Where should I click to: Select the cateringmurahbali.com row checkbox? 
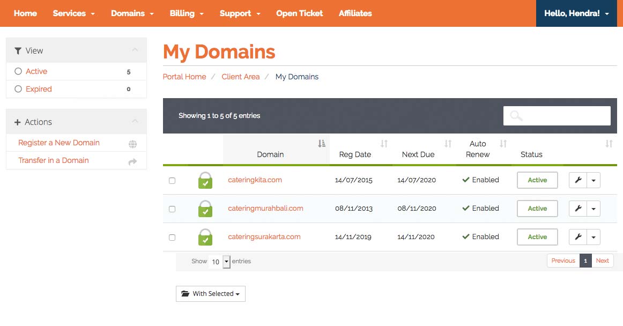172,209
